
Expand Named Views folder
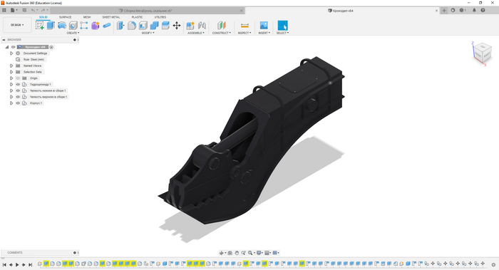[11, 66]
